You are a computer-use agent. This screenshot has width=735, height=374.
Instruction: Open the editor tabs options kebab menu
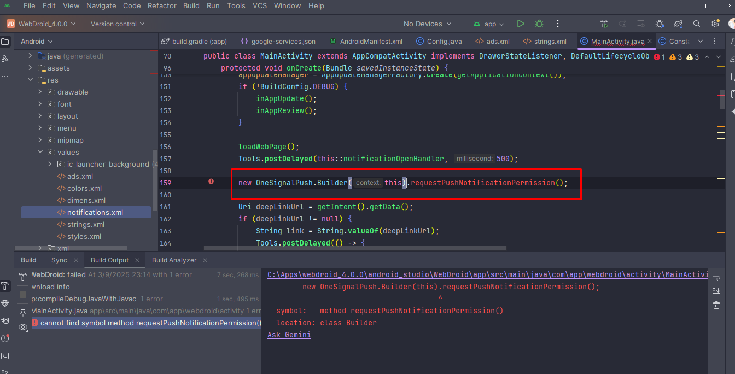pos(715,41)
